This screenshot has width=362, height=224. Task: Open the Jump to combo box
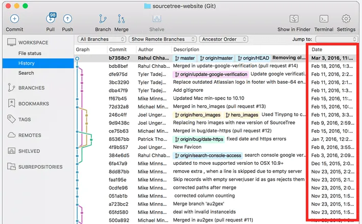coord(336,39)
